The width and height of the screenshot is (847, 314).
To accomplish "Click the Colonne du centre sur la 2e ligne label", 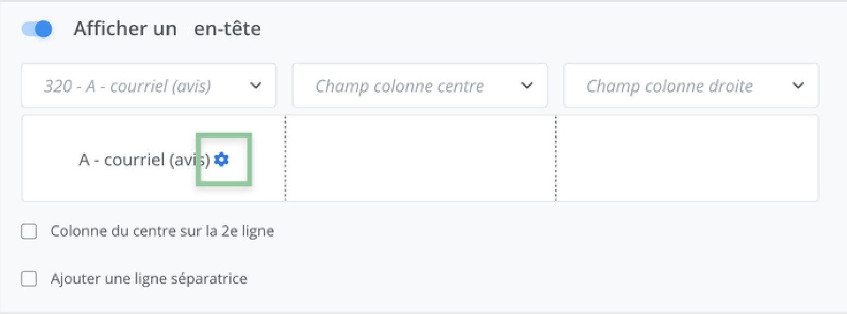I will (x=162, y=231).
